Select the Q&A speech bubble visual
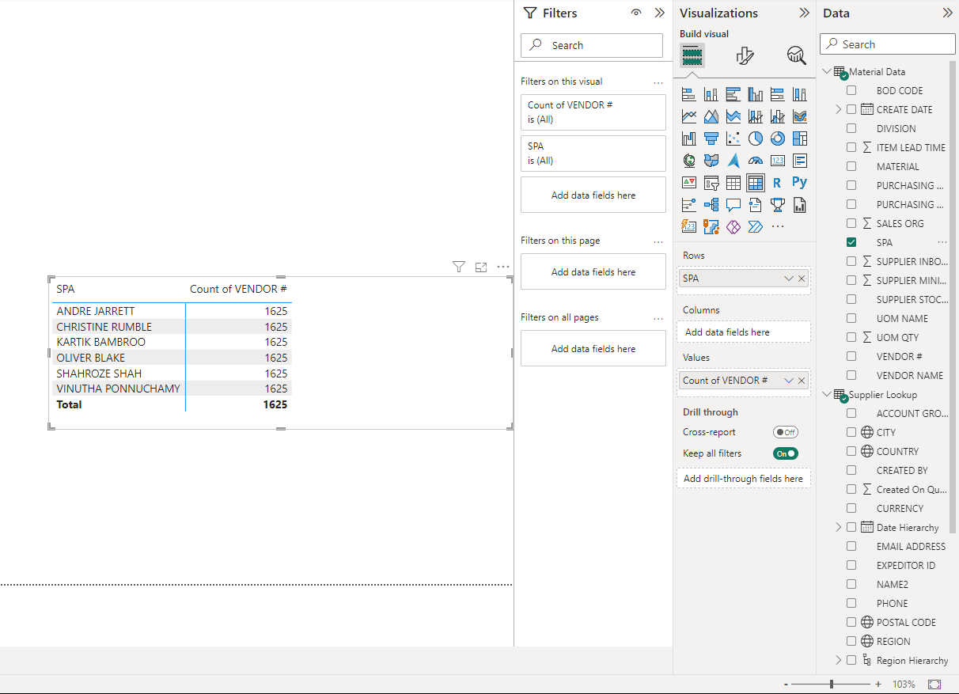 point(733,205)
